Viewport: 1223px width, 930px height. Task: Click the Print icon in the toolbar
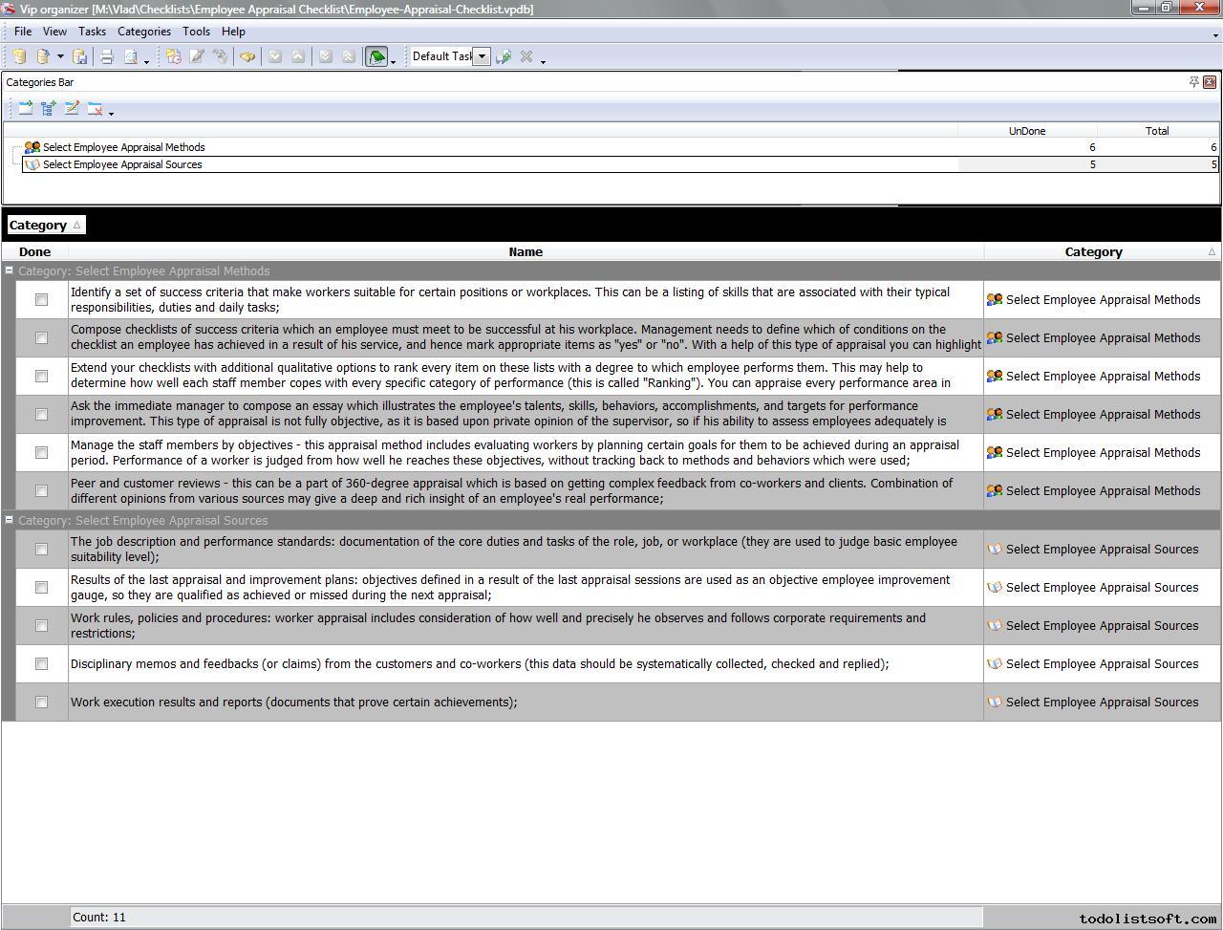107,57
